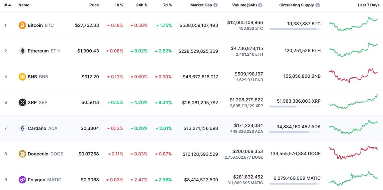Sort by the Circulating Supply column header

[297, 5]
